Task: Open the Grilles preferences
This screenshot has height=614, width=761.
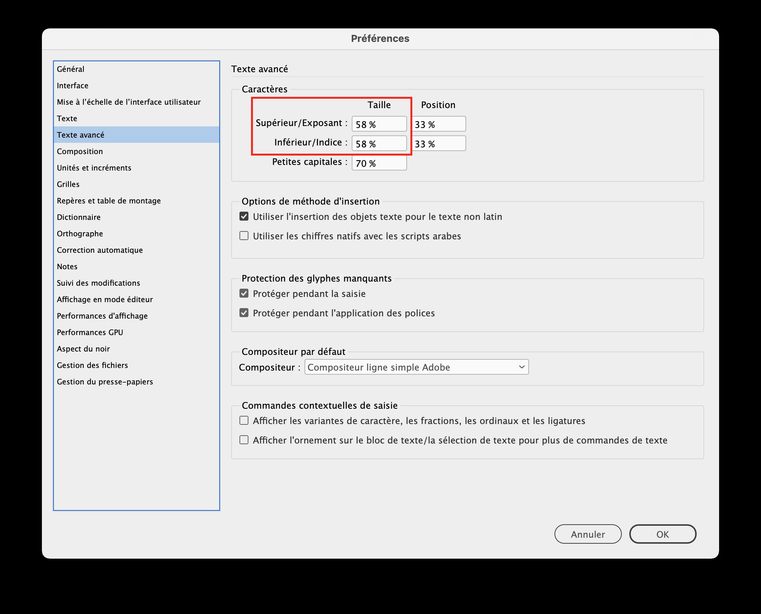Action: click(68, 184)
